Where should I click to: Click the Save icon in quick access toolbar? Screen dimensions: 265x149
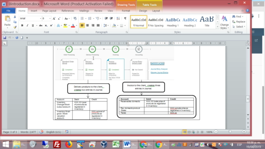pos(5,38)
